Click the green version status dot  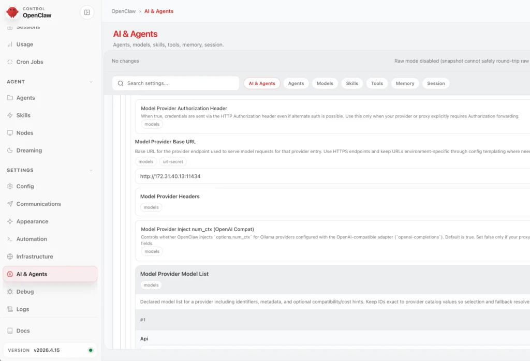(x=90, y=350)
